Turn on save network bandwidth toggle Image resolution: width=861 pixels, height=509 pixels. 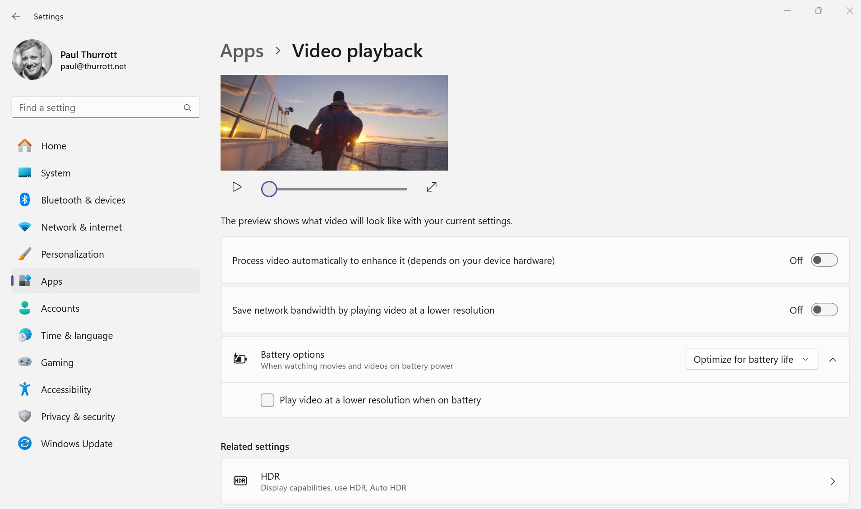coord(824,310)
